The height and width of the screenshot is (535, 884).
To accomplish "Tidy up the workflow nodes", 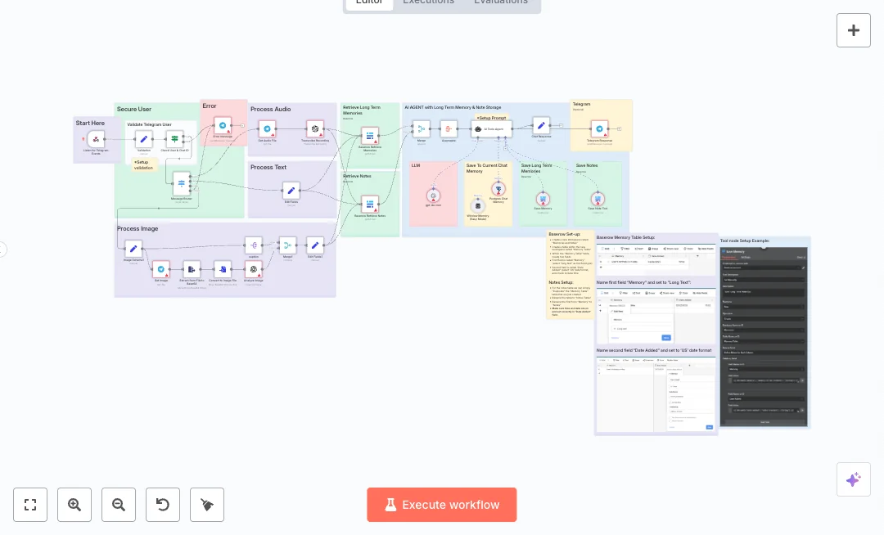I will pos(207,505).
